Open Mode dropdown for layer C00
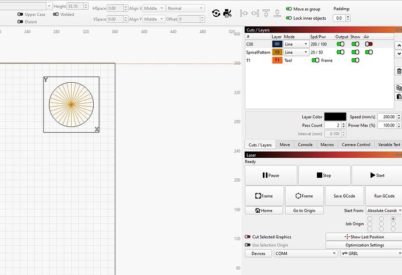Viewport: 402px width, 275px height. click(x=296, y=44)
